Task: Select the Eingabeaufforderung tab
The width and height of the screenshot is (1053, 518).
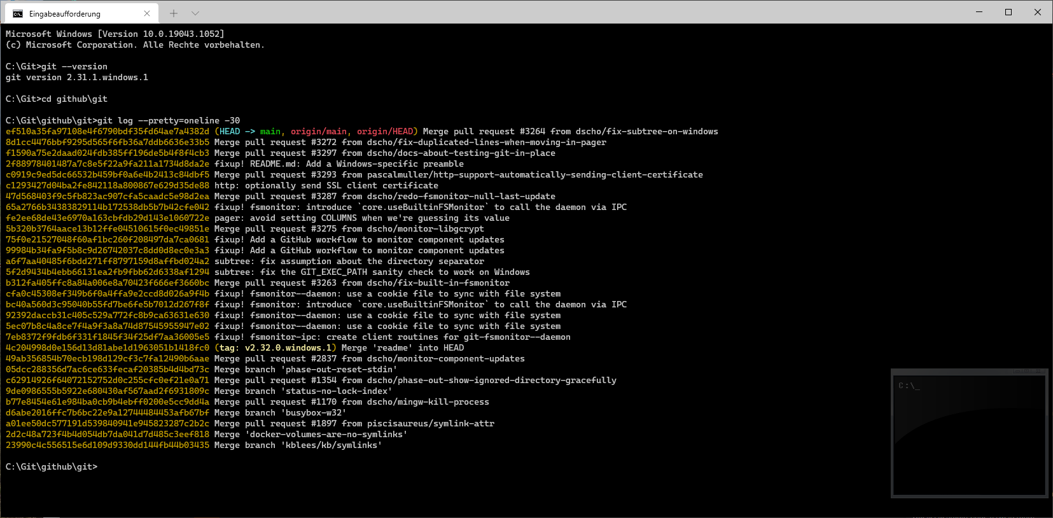Action: 81,13
